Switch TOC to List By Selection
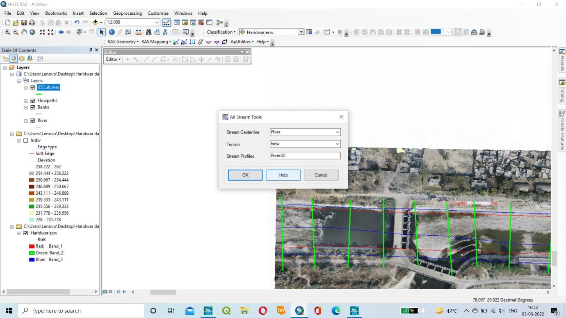 click(30, 59)
